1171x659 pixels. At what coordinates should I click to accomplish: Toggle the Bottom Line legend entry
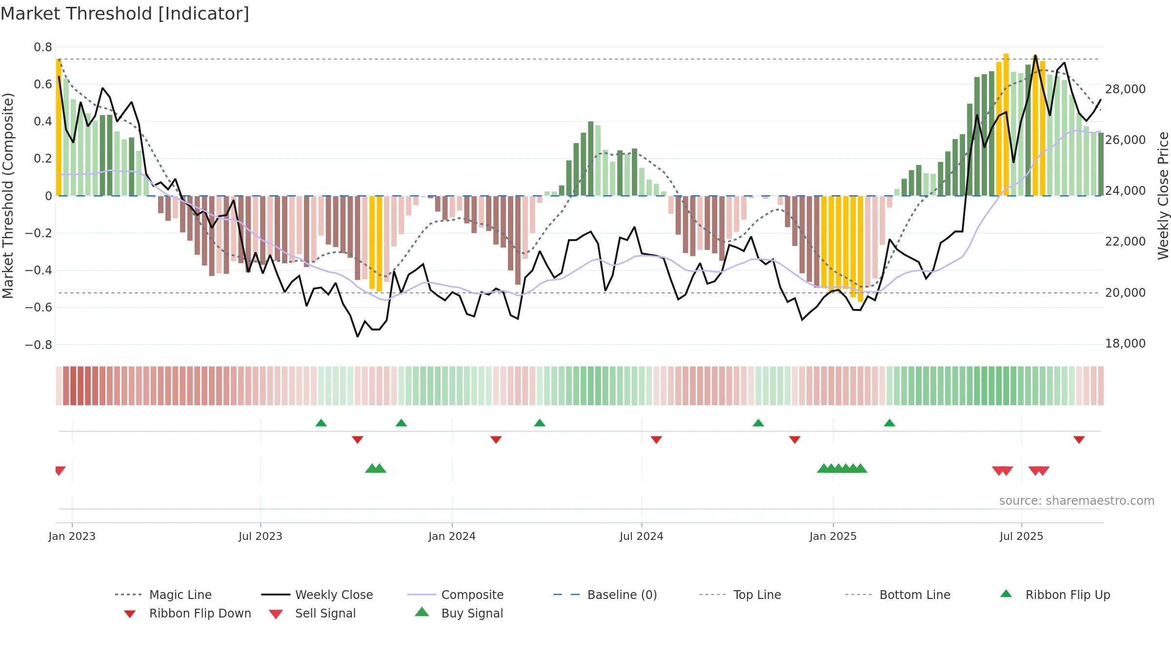tap(898, 595)
